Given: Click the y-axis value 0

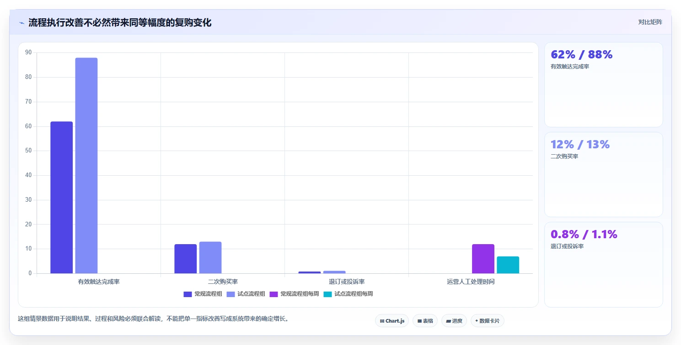Looking at the screenshot, I should click(x=30, y=273).
